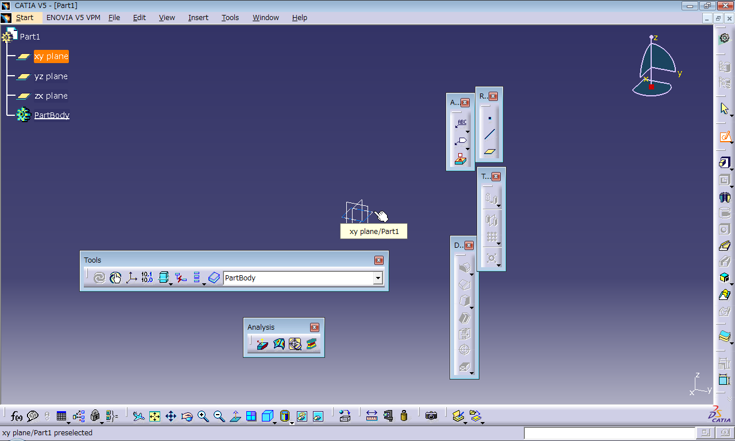Open the Comment speech bubble tool
This screenshot has height=441, width=735.
pos(33,416)
